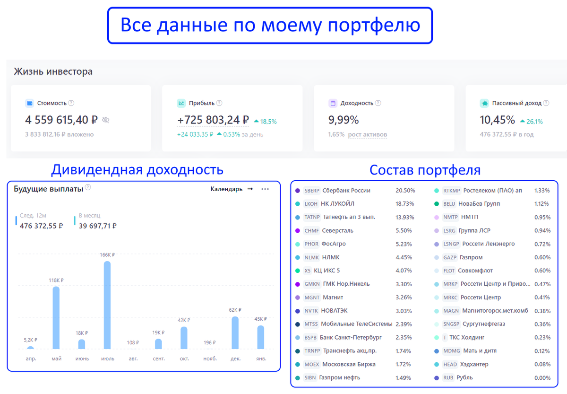Viewport: 567px width, 394px height.
Task: Click the chart icon on Прибыль card
Action: click(x=181, y=103)
